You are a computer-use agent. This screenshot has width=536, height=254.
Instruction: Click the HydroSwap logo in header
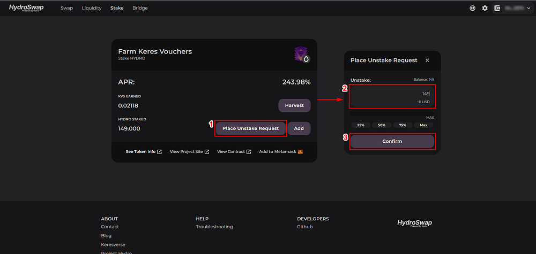[x=26, y=8]
